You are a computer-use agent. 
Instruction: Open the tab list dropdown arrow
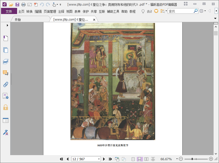click(x=215, y=18)
